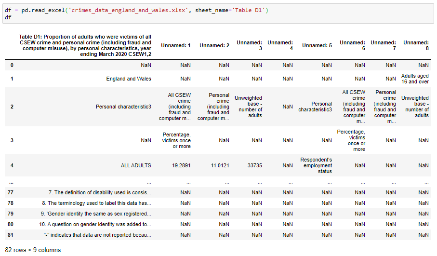
Task: Click the "Respondent's employment status" cell
Action: coord(316,166)
